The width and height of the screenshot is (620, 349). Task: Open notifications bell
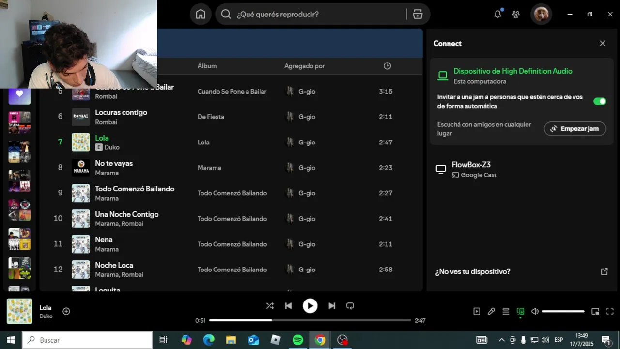tap(497, 14)
